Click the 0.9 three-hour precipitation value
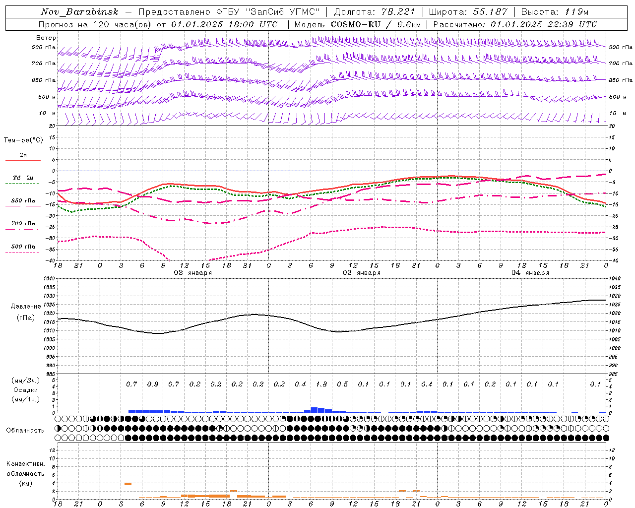The height and width of the screenshot is (508, 635). [x=153, y=384]
